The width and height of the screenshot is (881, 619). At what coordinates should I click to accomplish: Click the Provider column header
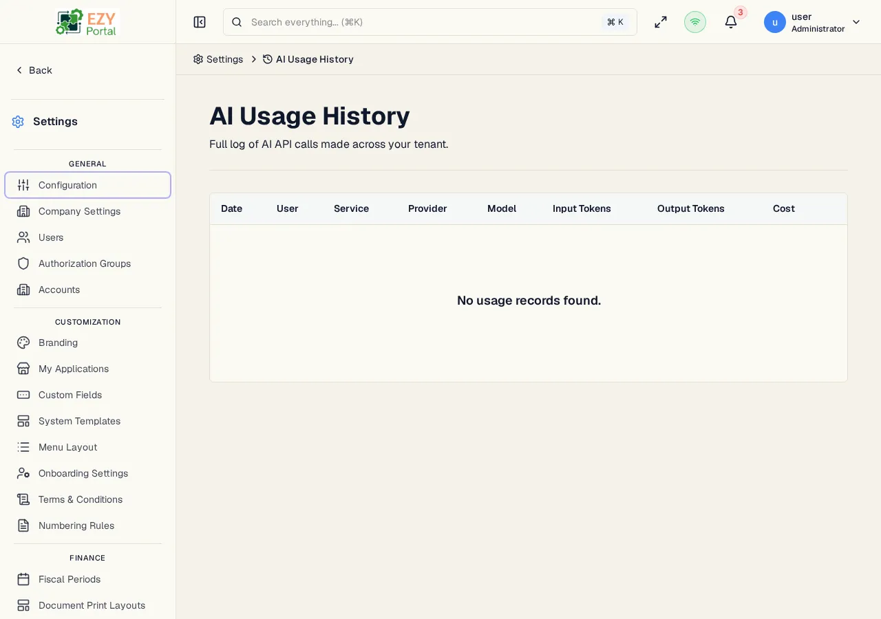click(427, 208)
